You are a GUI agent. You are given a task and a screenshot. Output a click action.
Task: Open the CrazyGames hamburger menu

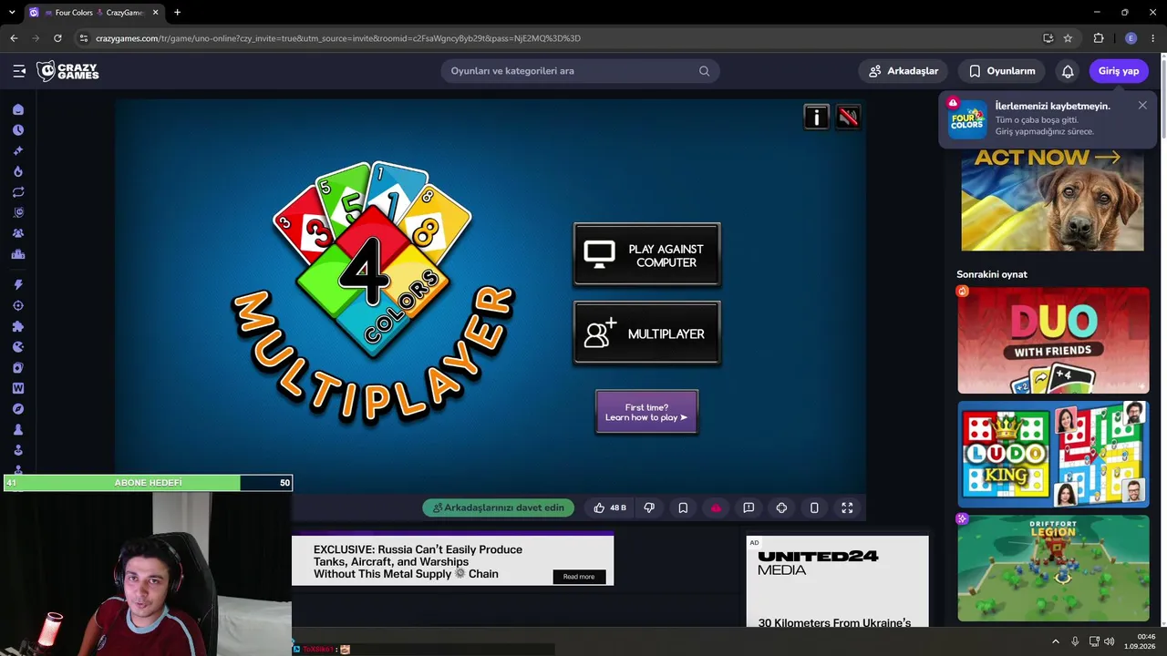tap(19, 71)
